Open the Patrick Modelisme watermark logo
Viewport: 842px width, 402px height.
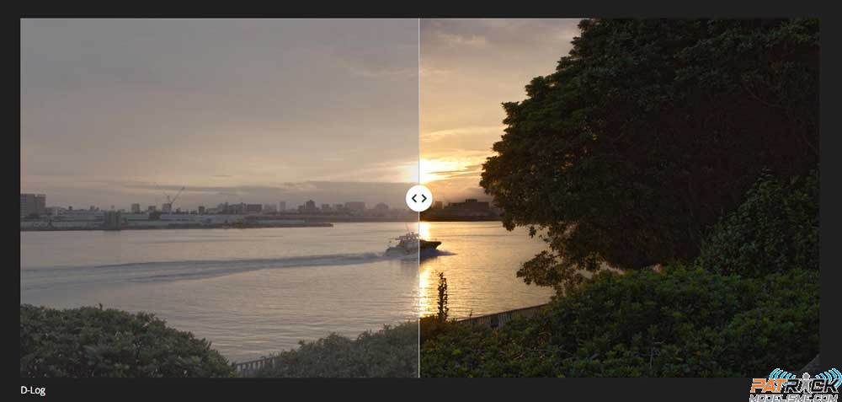(x=796, y=386)
